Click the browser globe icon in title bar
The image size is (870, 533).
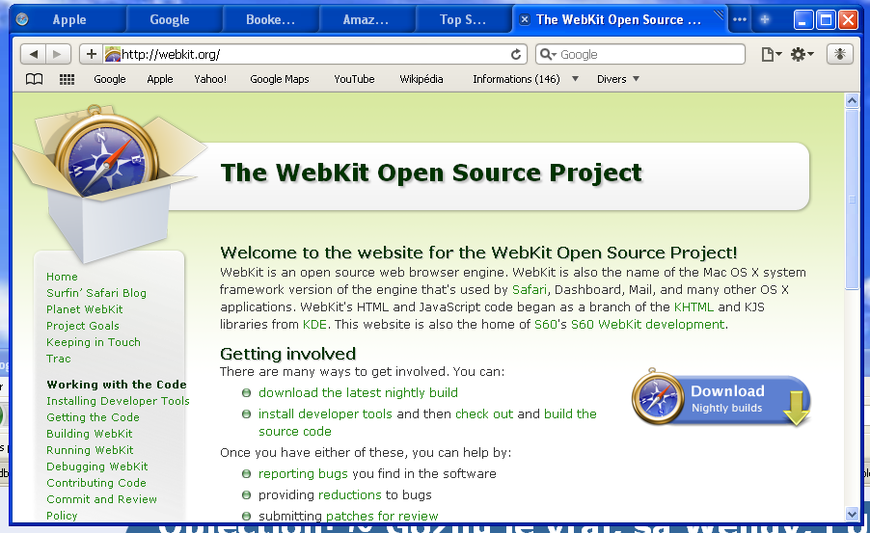click(22, 19)
